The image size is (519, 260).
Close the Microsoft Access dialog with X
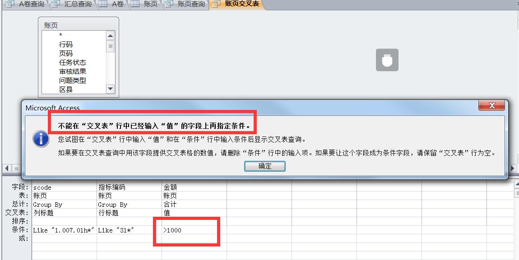[x=491, y=105]
